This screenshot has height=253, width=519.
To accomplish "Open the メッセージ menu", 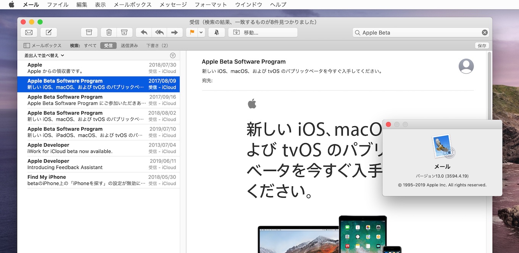I will click(x=173, y=5).
